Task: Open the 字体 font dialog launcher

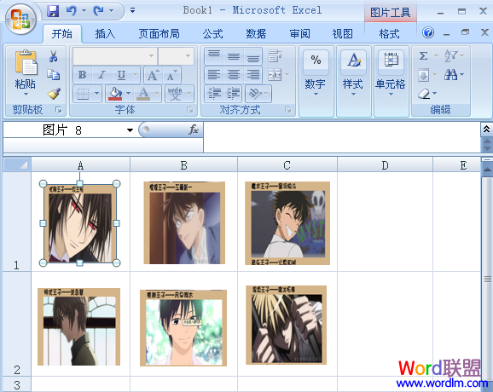Action: [x=189, y=110]
